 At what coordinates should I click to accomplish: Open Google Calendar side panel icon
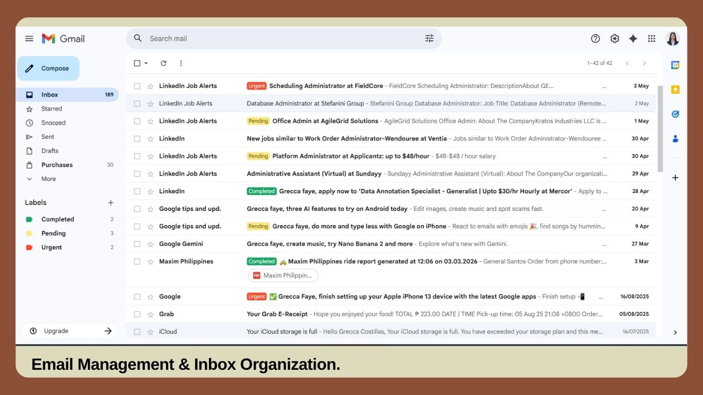click(x=675, y=65)
